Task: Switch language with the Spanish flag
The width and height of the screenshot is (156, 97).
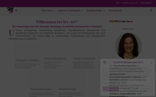Action: pos(113,21)
